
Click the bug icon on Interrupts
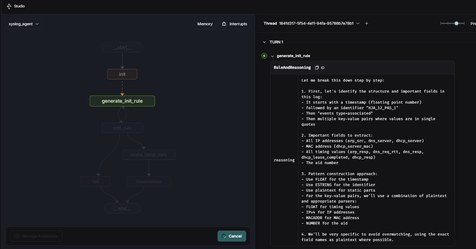tap(224, 24)
